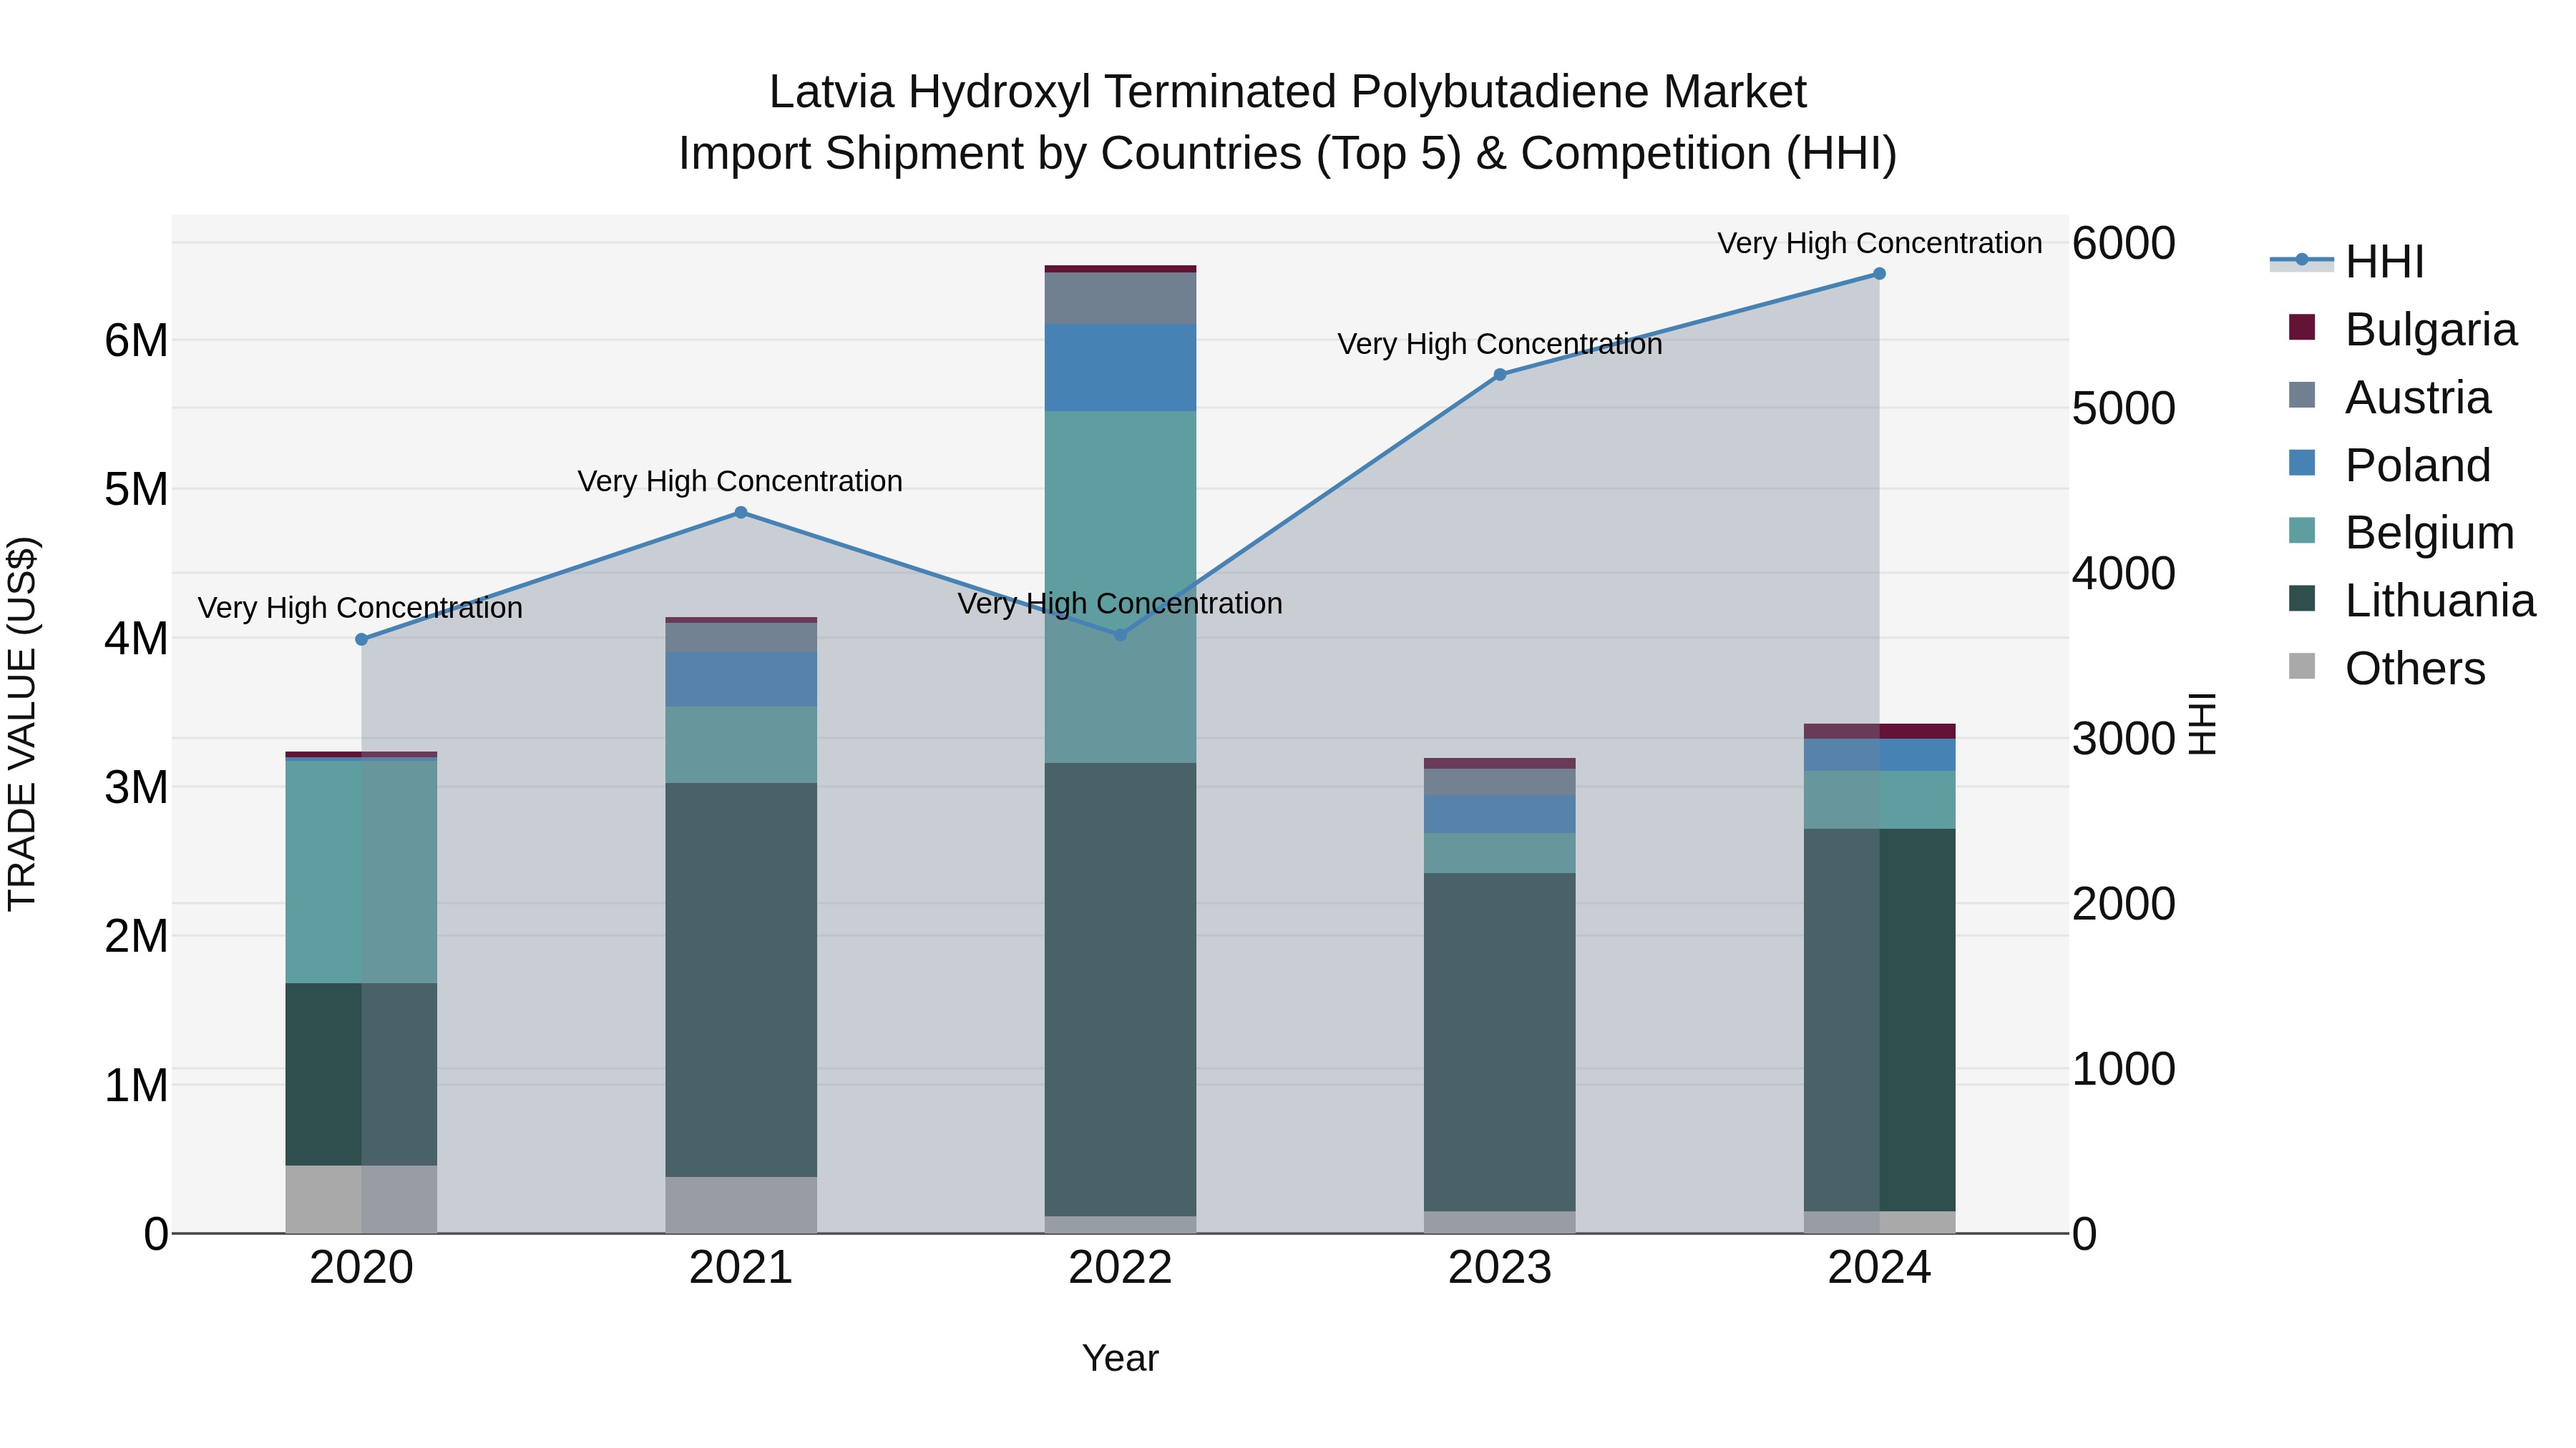This screenshot has width=2576, height=1448.
Task: Click the HHI line marker icon in legend
Action: click(2302, 261)
